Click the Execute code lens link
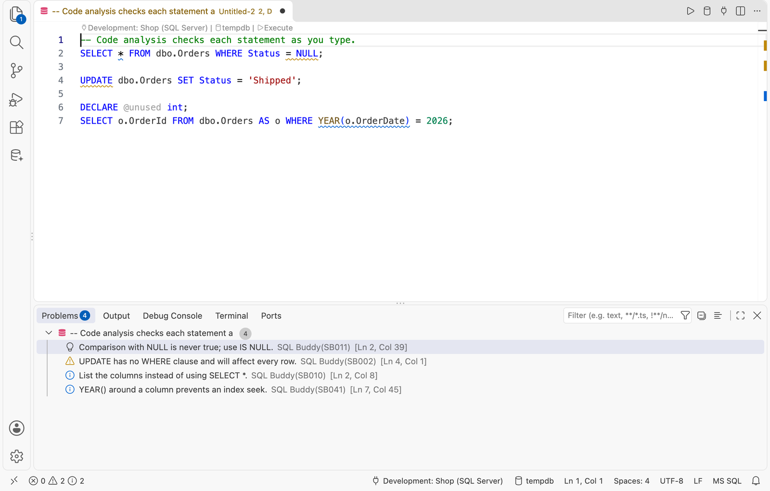The height and width of the screenshot is (491, 770). pyautogui.click(x=275, y=28)
